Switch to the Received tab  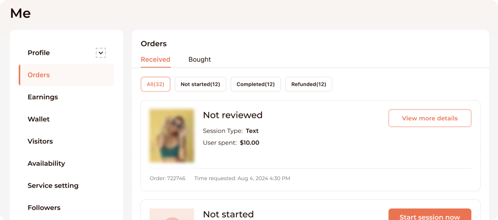[156, 59]
